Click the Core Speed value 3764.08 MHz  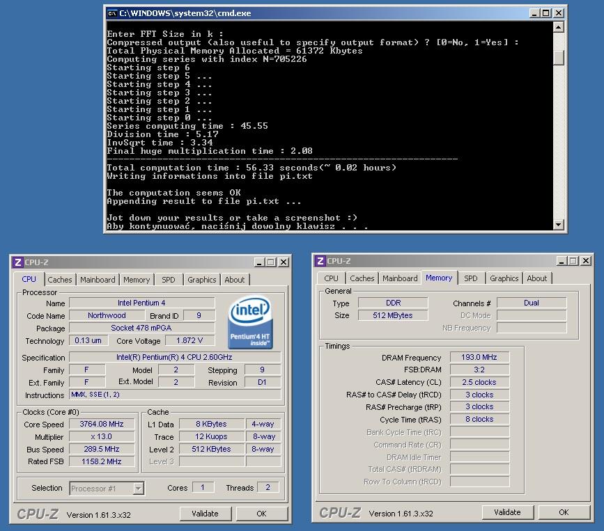102,424
